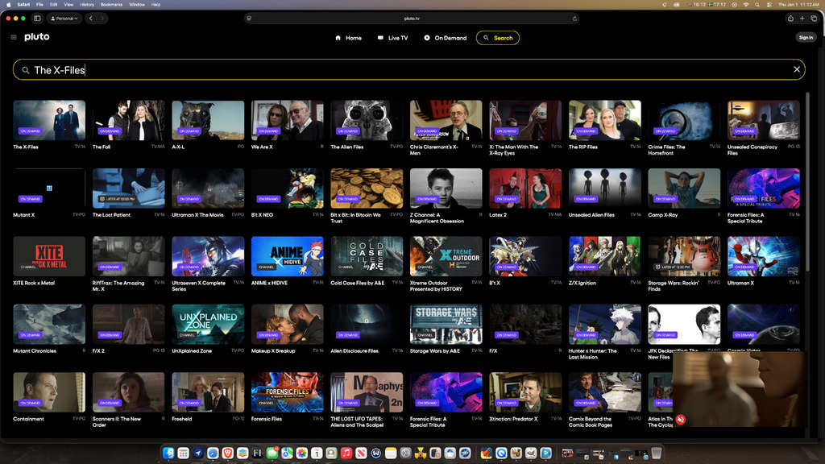
Task: Go to the On Demand section
Action: tap(445, 38)
